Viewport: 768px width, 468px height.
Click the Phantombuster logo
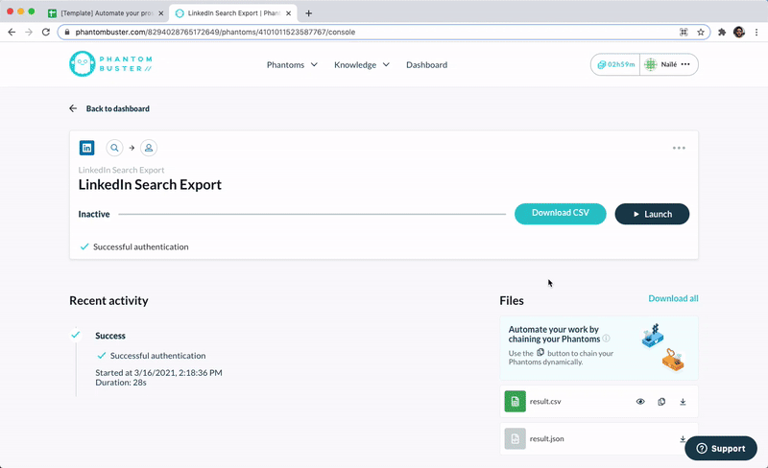pyautogui.click(x=110, y=64)
